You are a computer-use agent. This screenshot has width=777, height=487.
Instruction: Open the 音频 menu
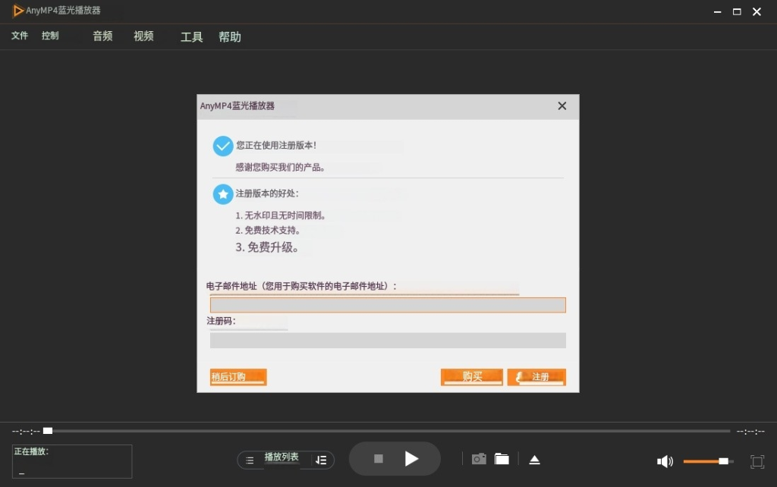click(x=102, y=36)
